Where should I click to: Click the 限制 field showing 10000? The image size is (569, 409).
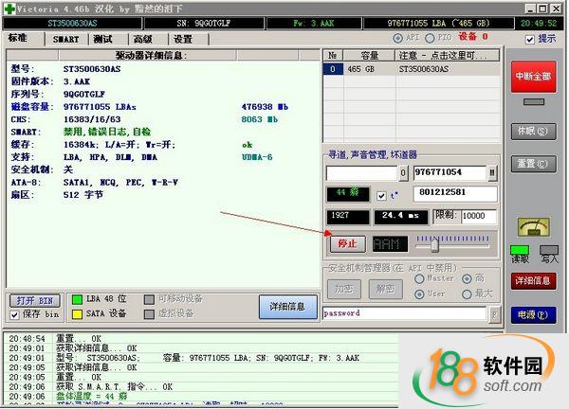pyautogui.click(x=479, y=216)
